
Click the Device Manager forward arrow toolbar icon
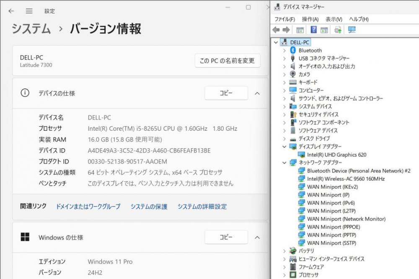point(286,30)
